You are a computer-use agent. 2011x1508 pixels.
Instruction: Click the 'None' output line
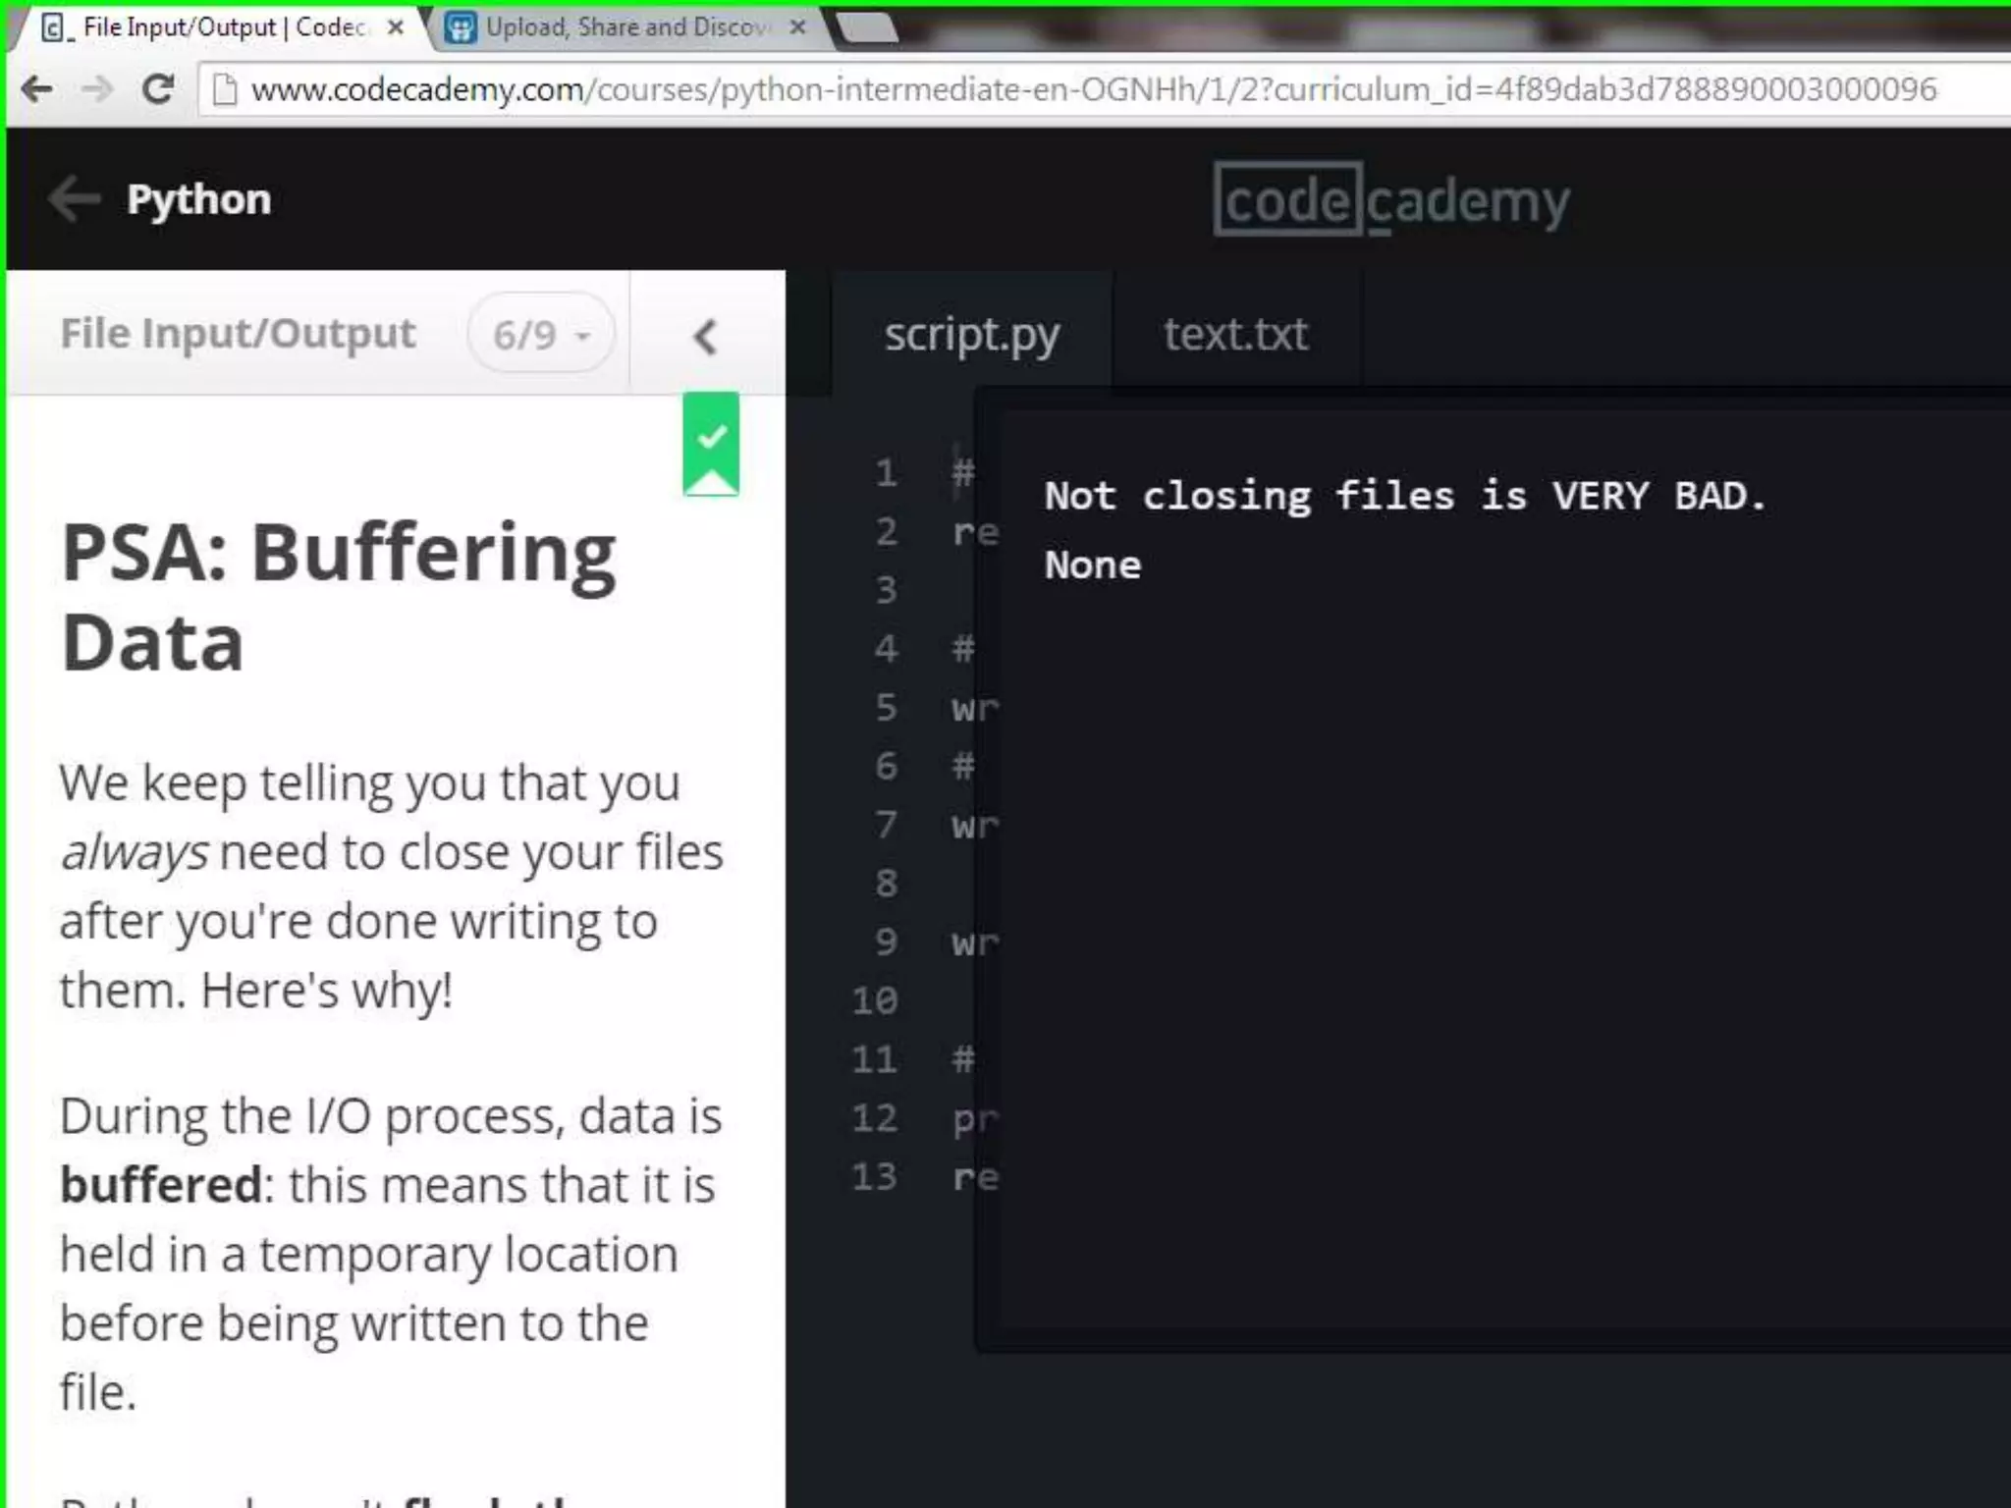1093,565
